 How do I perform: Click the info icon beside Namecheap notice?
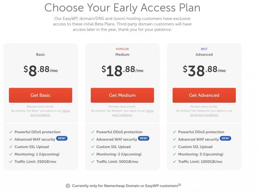68,186
